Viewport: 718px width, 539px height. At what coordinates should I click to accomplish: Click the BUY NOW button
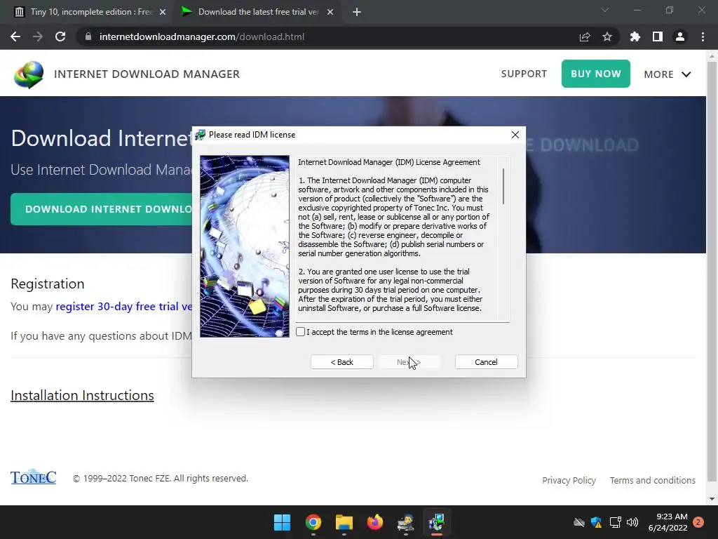pyautogui.click(x=596, y=74)
